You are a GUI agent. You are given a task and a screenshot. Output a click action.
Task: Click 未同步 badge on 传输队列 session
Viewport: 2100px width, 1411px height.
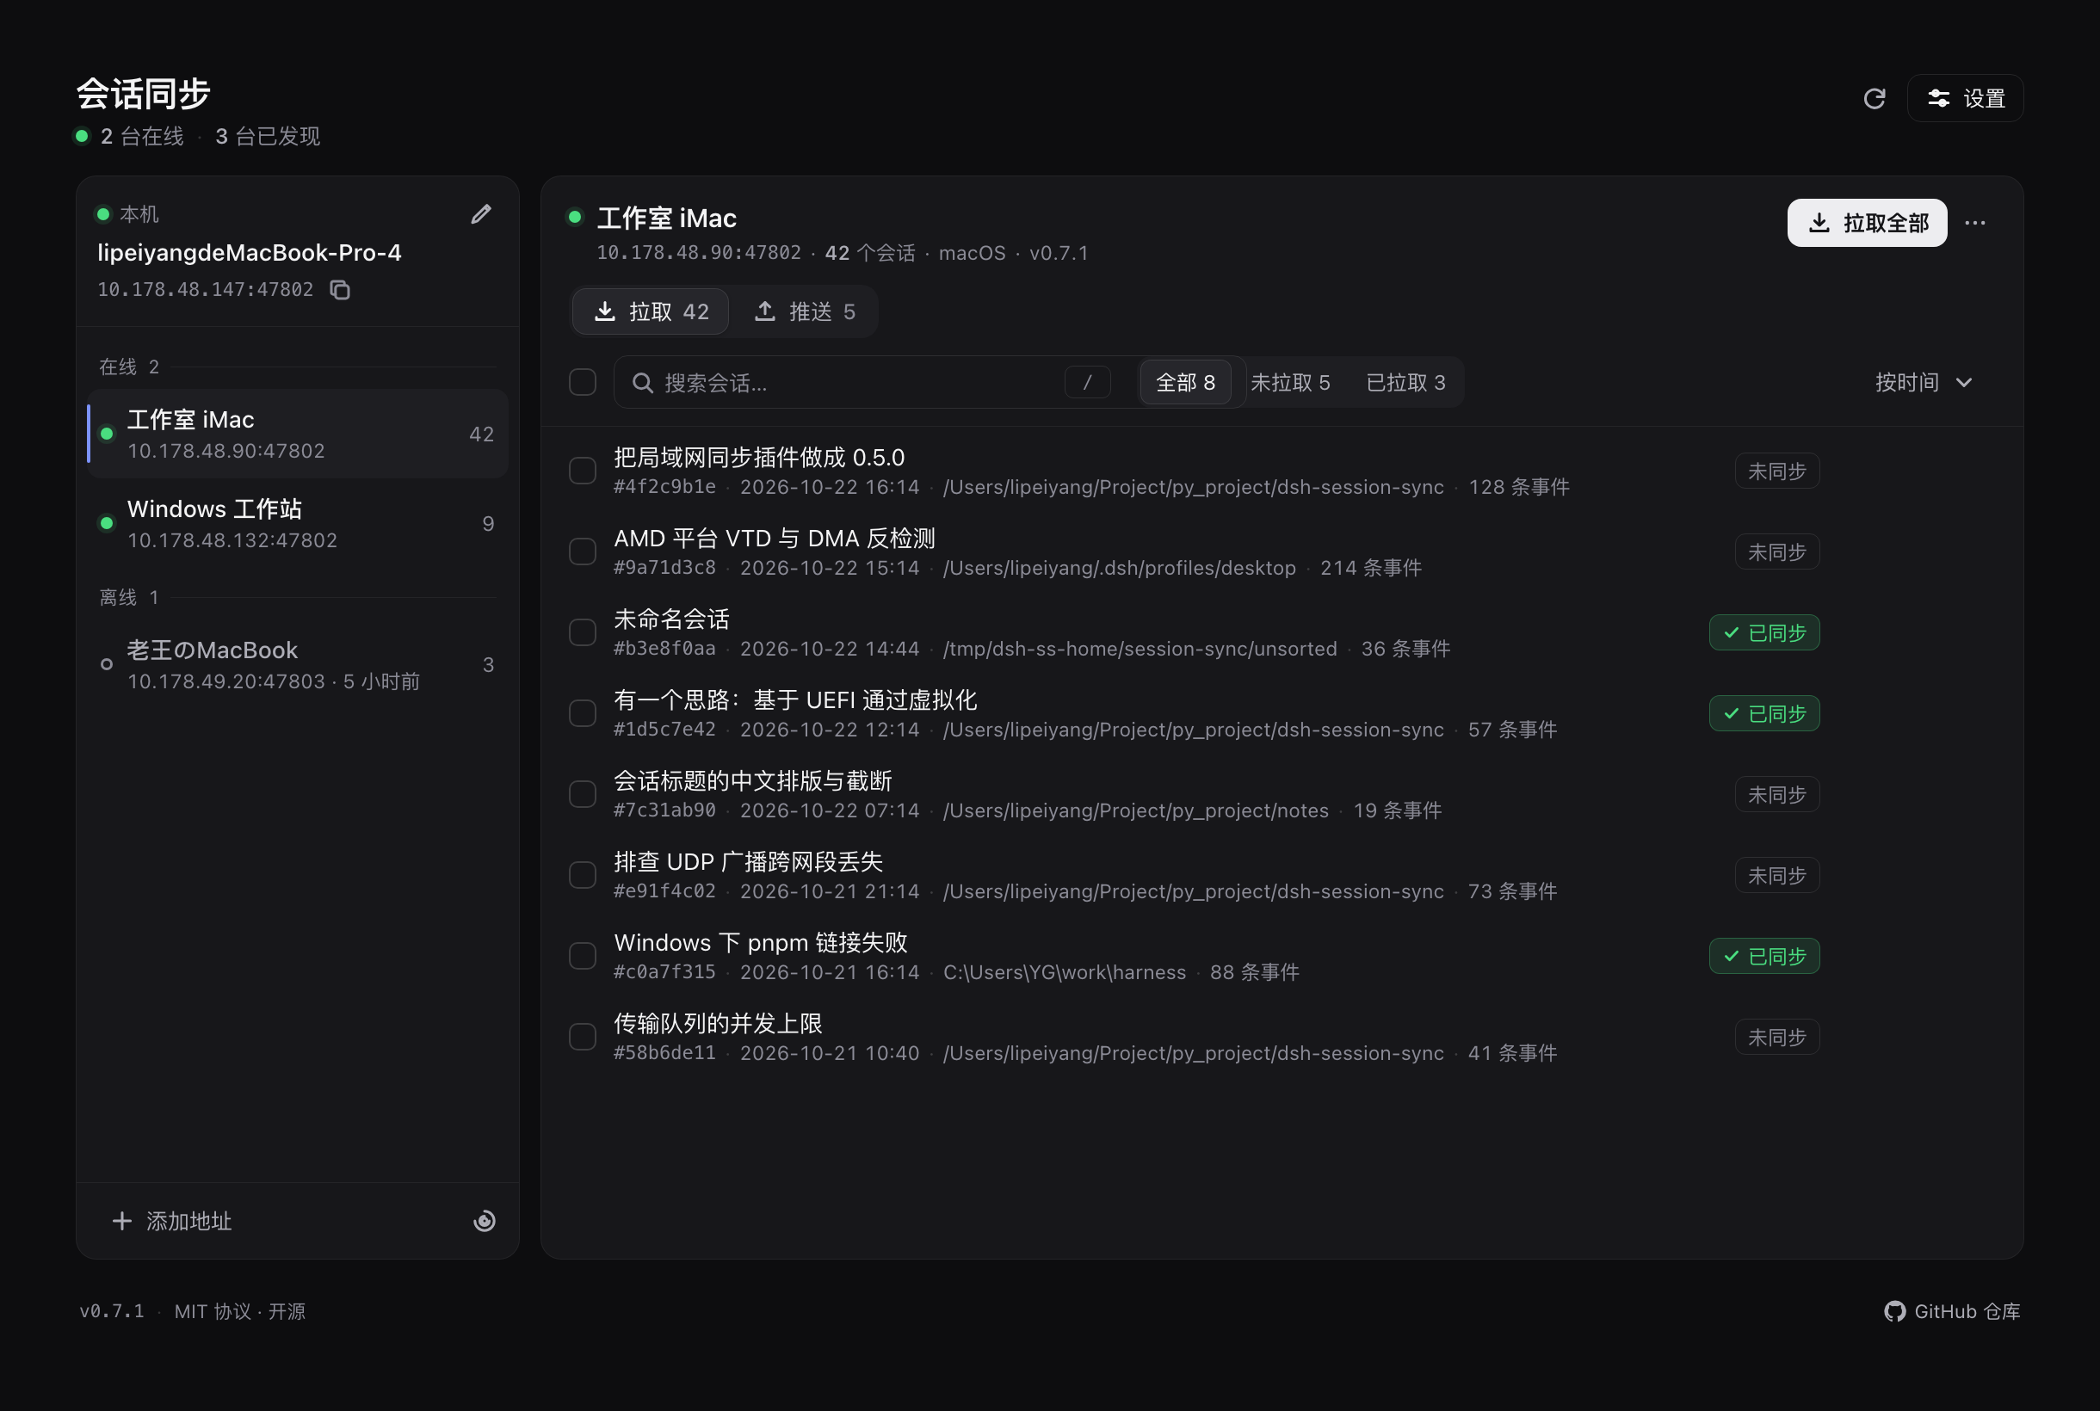tap(1777, 1037)
